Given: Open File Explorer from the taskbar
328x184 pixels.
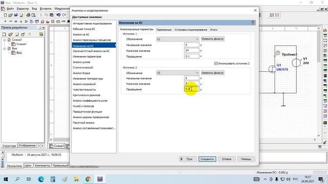Looking at the screenshot, I should (76, 179).
